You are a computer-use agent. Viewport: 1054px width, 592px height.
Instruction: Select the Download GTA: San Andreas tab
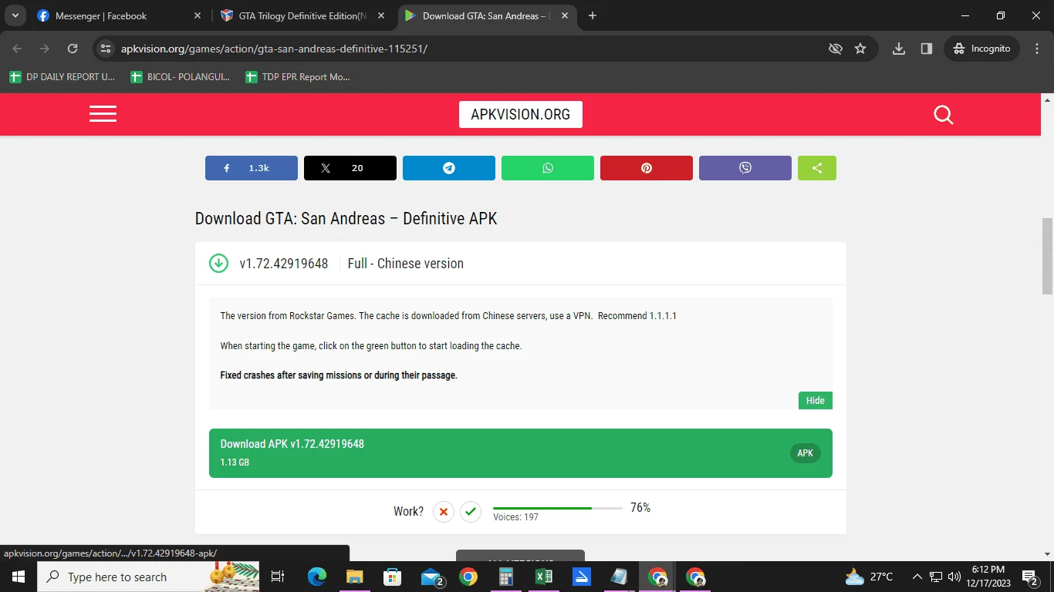coord(487,15)
